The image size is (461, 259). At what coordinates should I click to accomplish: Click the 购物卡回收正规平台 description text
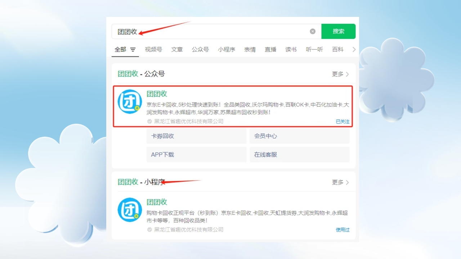click(248, 217)
